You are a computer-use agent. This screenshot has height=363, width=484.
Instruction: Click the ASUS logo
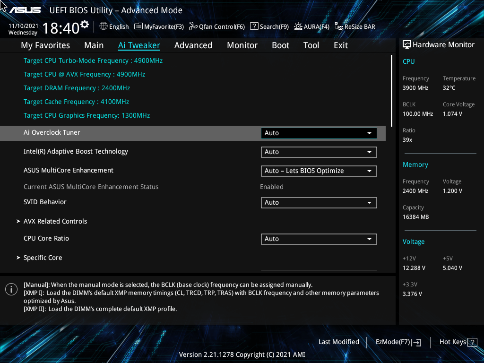click(25, 10)
